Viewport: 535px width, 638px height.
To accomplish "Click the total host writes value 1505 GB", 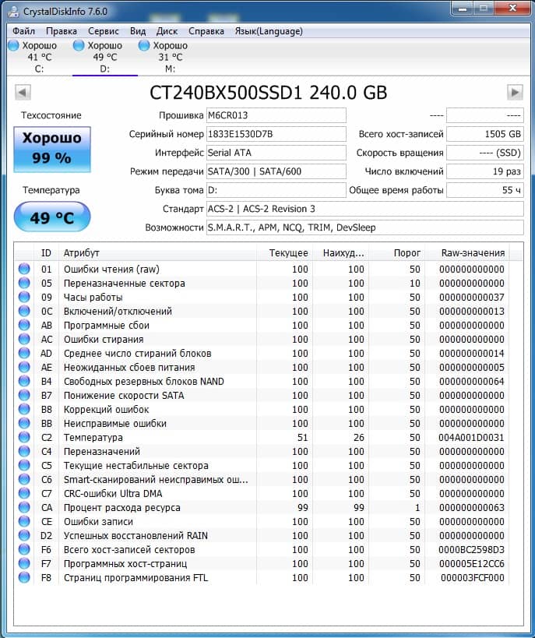I will click(x=485, y=134).
